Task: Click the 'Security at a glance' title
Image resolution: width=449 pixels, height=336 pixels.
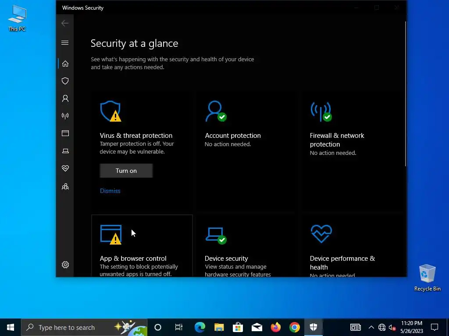Action: click(134, 43)
